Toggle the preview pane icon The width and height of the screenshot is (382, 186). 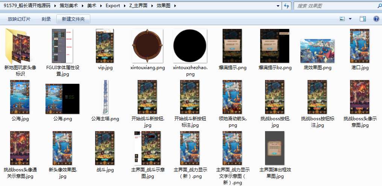point(363,19)
